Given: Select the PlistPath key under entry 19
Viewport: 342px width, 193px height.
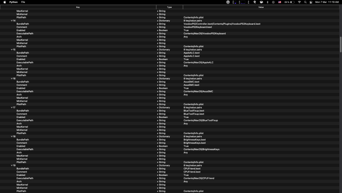Looking at the screenshot, I should pyautogui.click(x=21, y=191).
